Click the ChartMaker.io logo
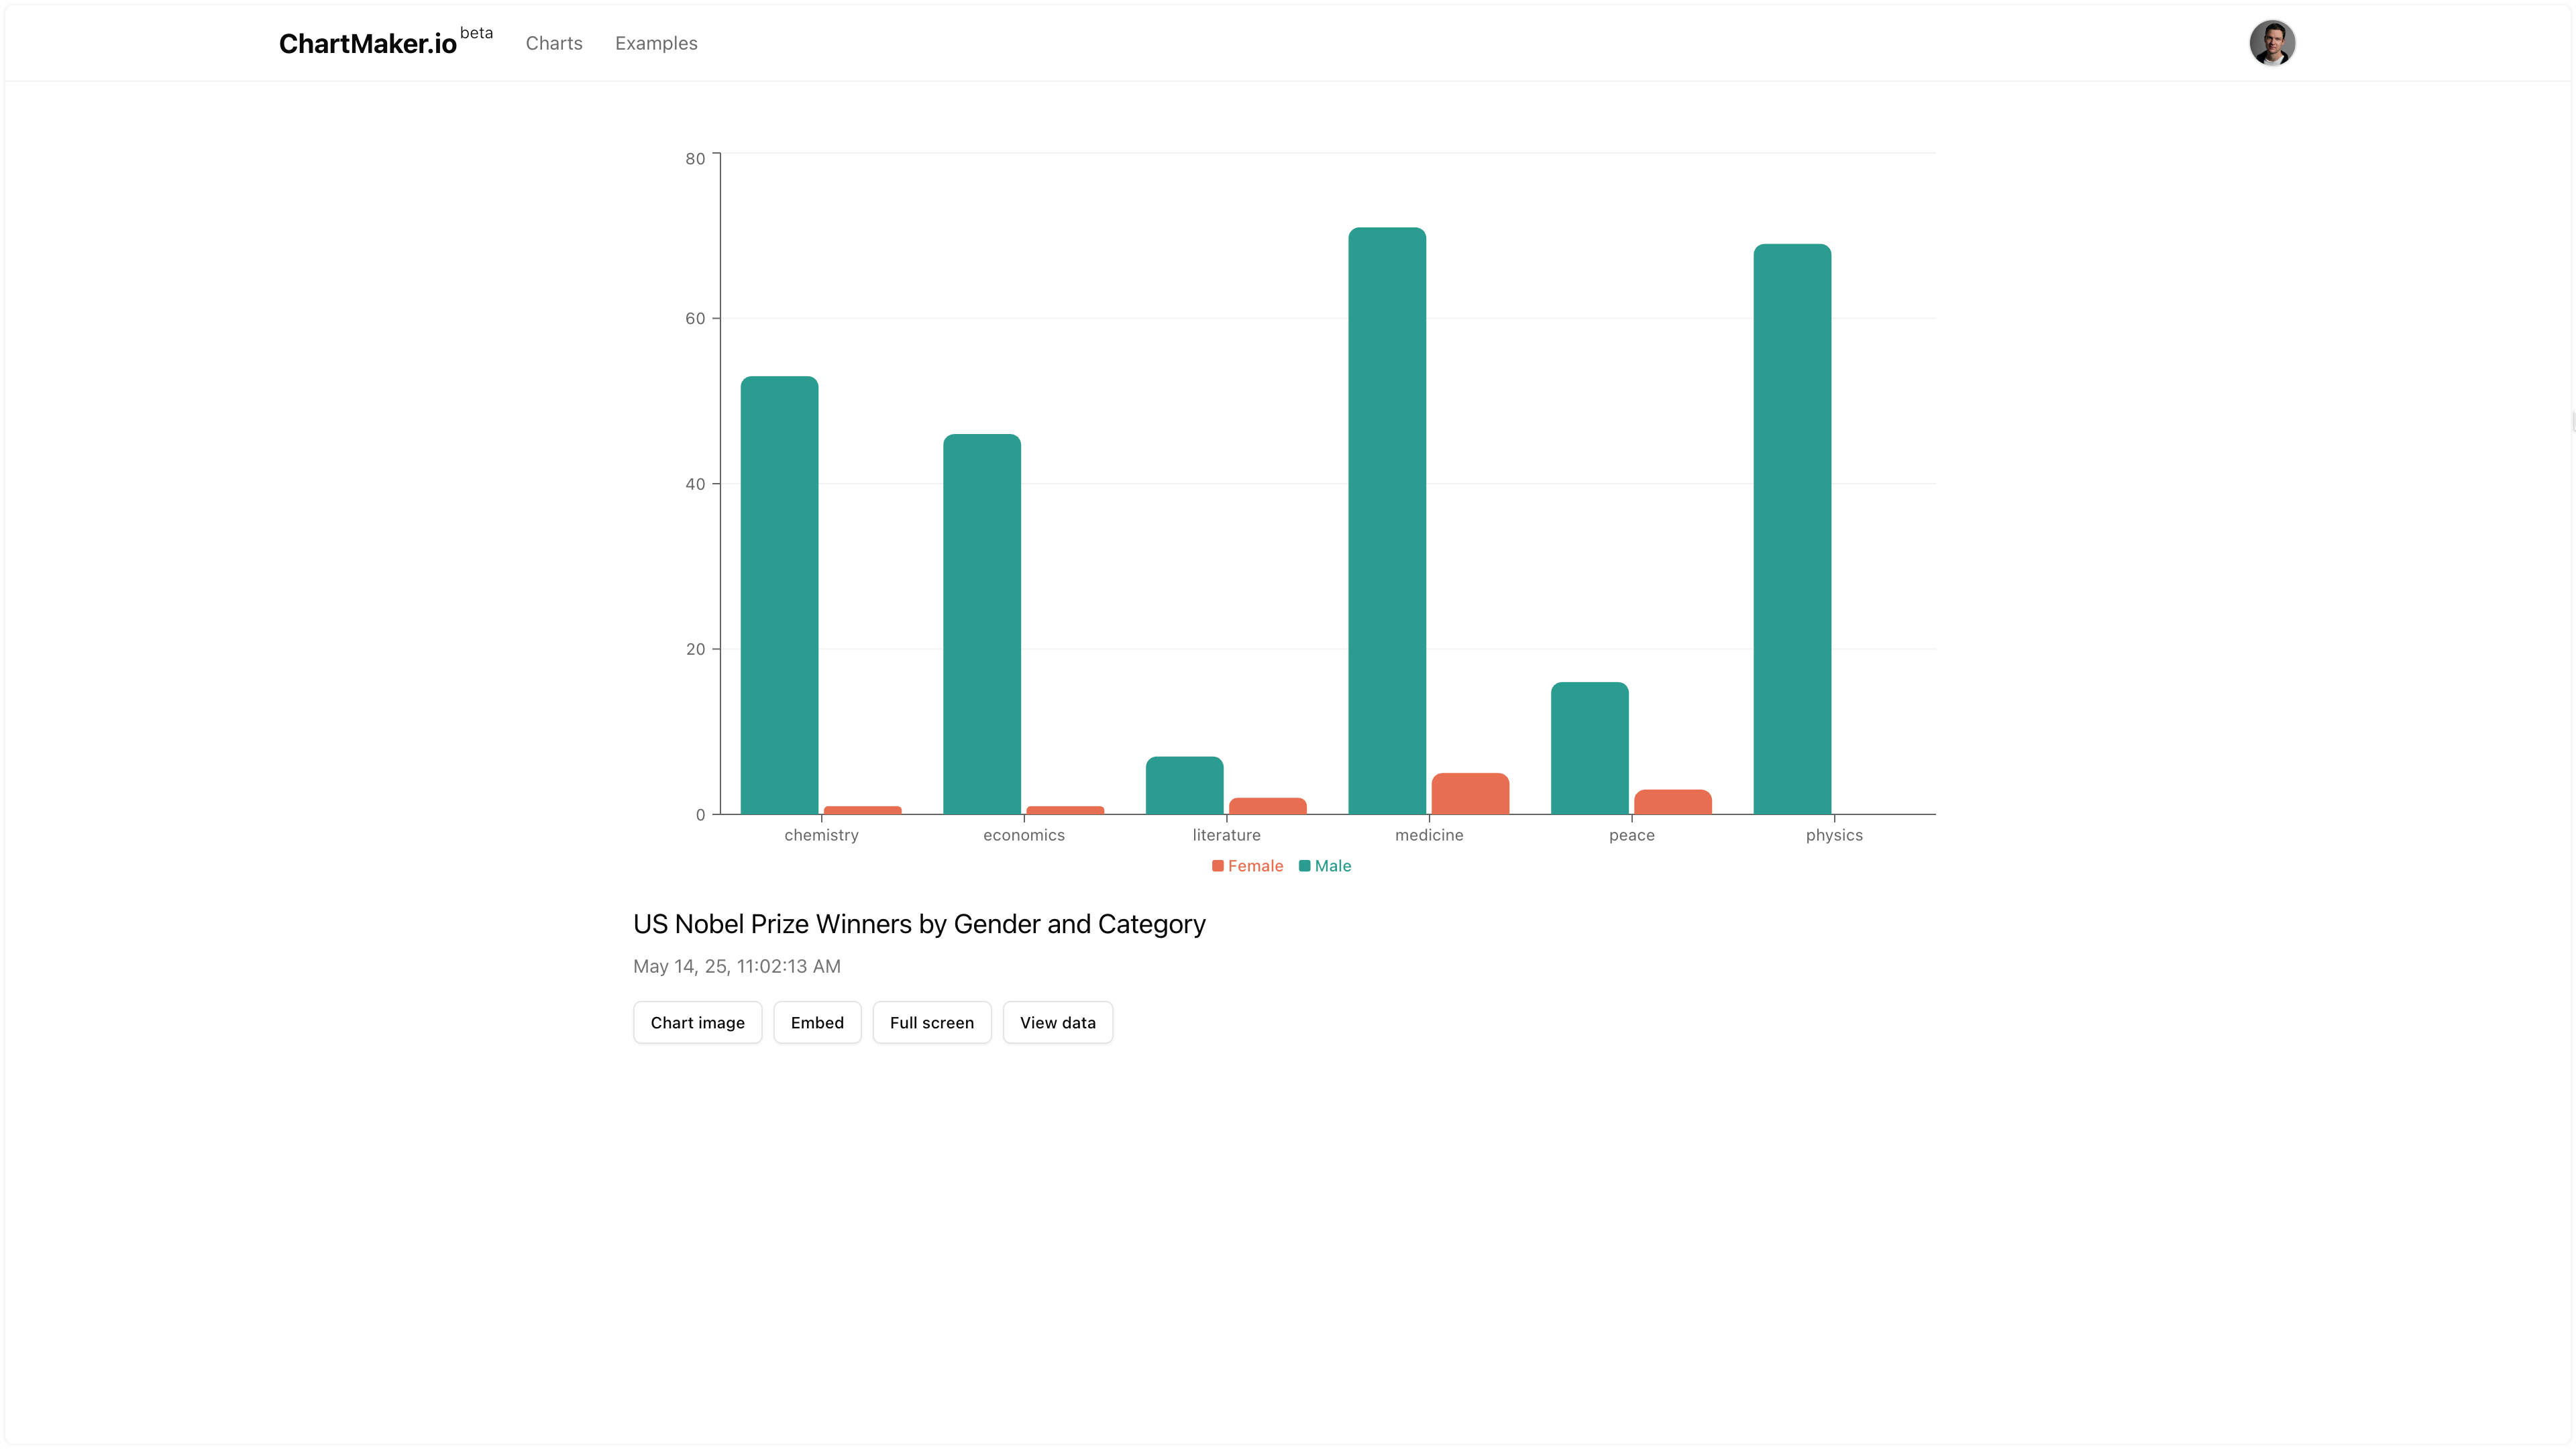Image resolution: width=2576 pixels, height=1449 pixels. pyautogui.click(x=367, y=44)
